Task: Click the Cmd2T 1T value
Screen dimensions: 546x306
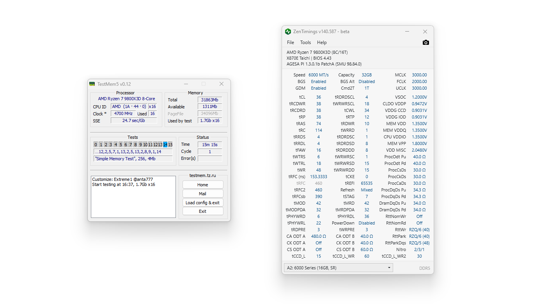Action: (x=367, y=88)
